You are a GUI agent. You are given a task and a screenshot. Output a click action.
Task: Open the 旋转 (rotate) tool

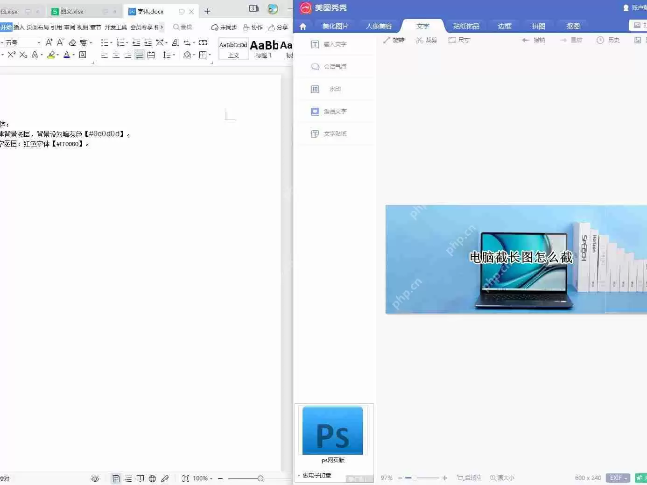coord(394,40)
